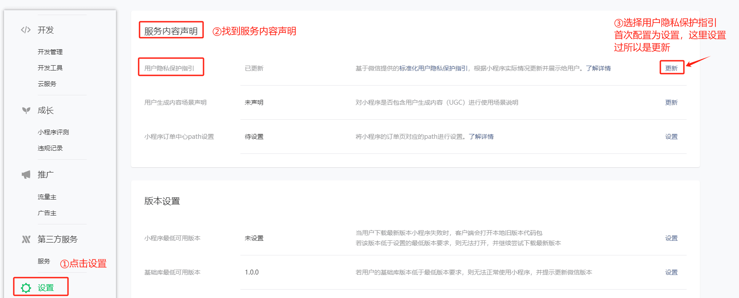The image size is (739, 298).
Task: Go to 小程序评测 page
Action: click(x=53, y=132)
